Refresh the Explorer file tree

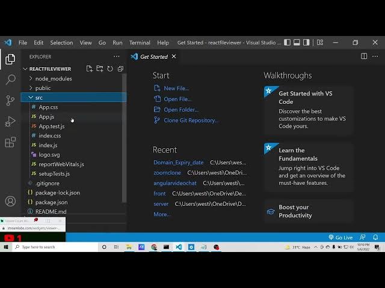[110, 69]
